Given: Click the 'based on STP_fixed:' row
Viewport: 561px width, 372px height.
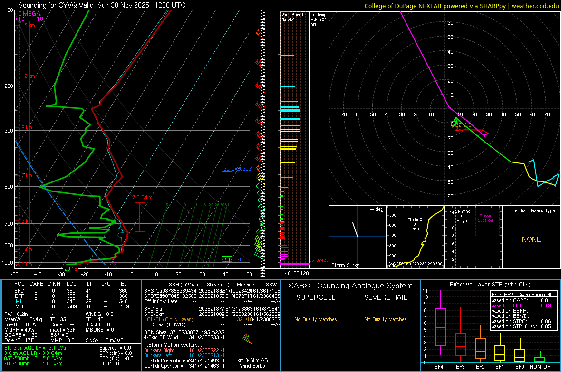Looking at the screenshot, I should pos(521,326).
